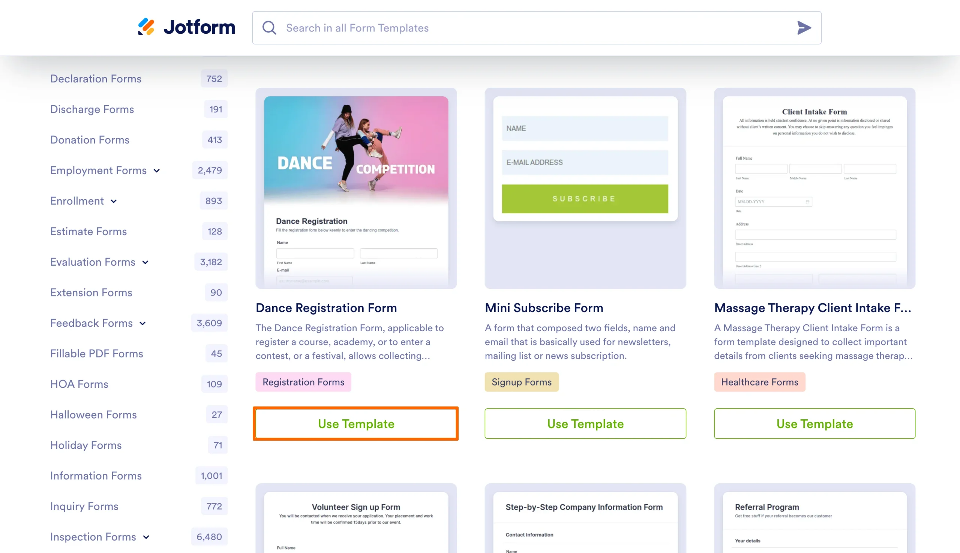Image resolution: width=960 pixels, height=553 pixels.
Task: Open the Volunteer Sign up Form thumbnail
Action: (x=356, y=518)
